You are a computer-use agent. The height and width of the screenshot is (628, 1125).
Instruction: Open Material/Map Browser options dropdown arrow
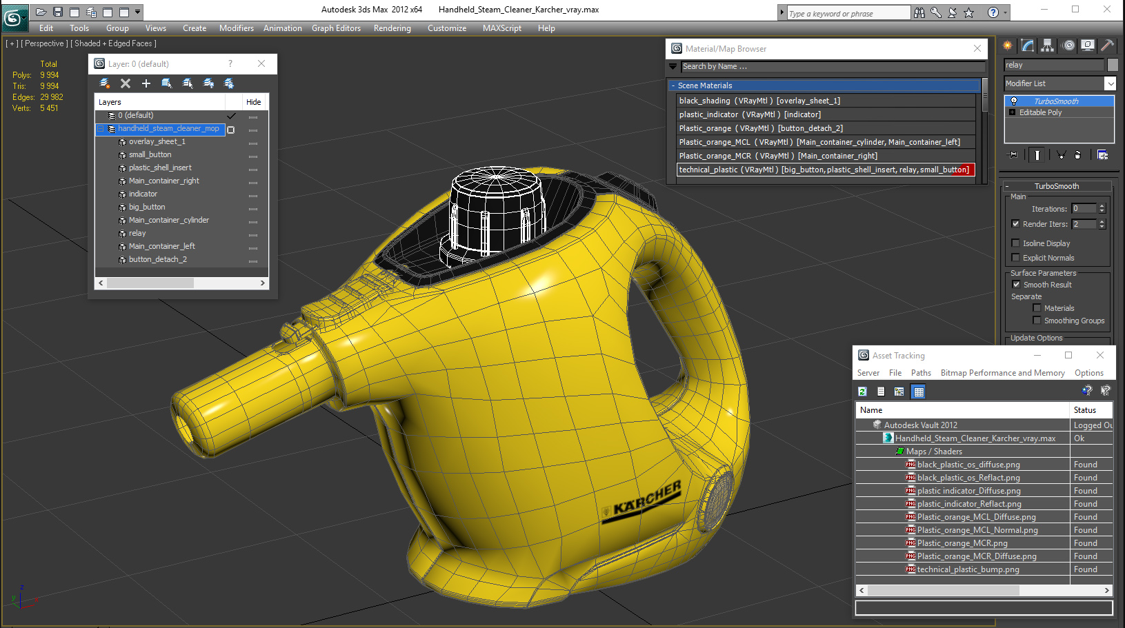673,67
